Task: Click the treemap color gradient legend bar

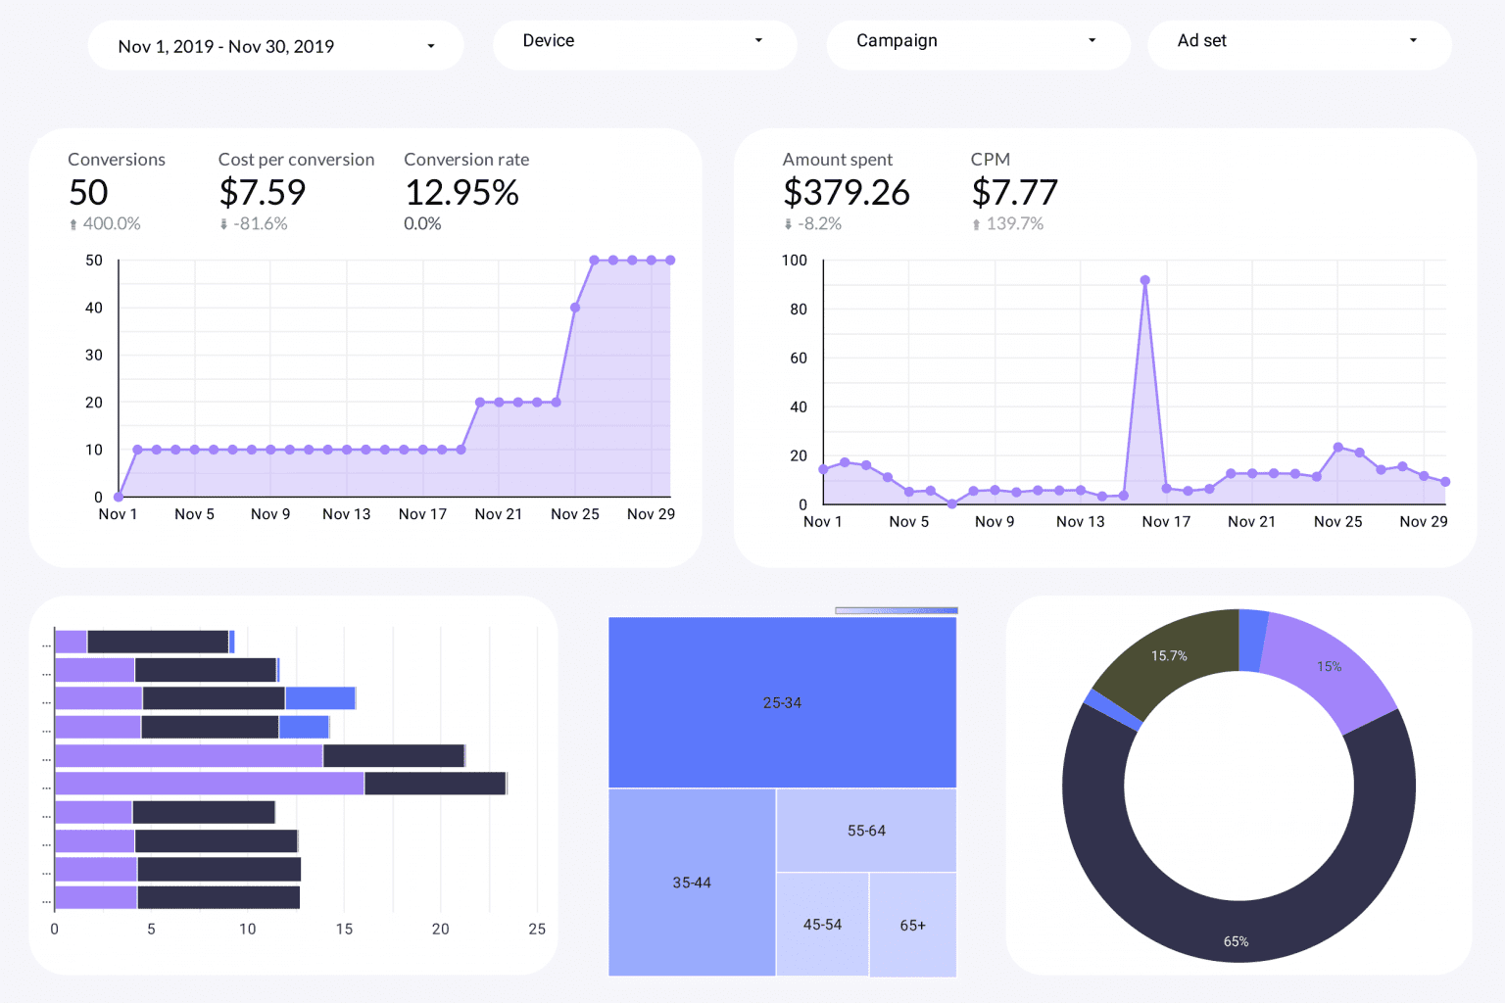Action: click(x=896, y=610)
